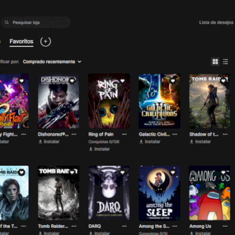Install Tomb Raider via Instalar
The height and width of the screenshot is (235, 235).
(49, 233)
